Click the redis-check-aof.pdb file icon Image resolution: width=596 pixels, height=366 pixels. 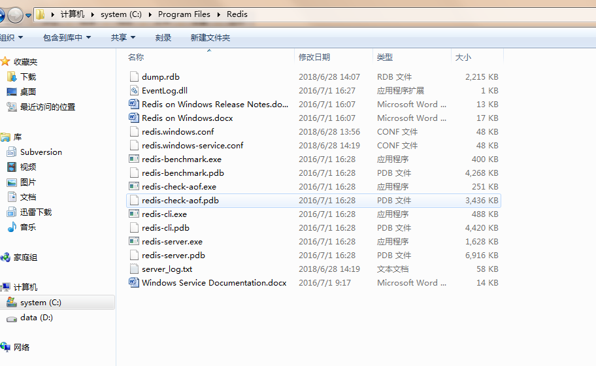pyautogui.click(x=134, y=200)
